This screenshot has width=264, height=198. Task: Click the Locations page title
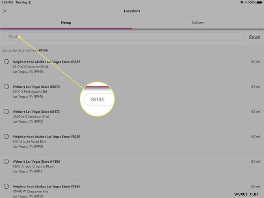click(x=132, y=11)
